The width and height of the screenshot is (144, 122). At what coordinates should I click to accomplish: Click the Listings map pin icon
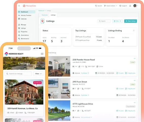pos(42,21)
